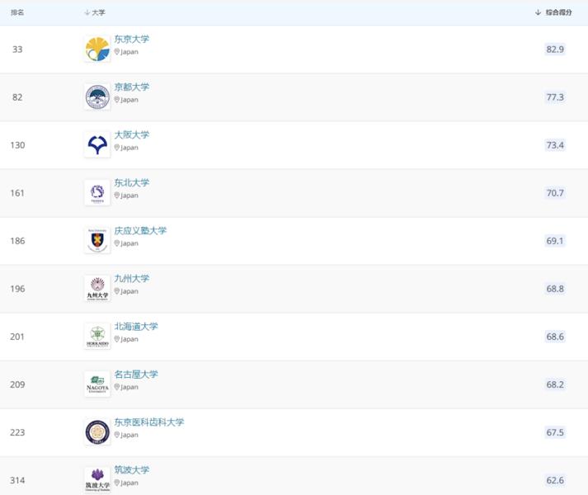588x495 pixels.
Task: Click the Tohoku University purple logo
Action: tap(97, 193)
